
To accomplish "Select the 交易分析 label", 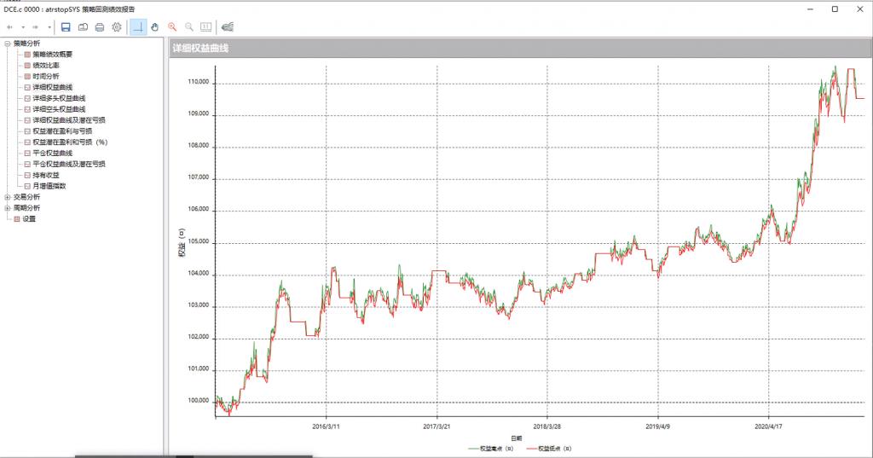I will pyautogui.click(x=26, y=197).
